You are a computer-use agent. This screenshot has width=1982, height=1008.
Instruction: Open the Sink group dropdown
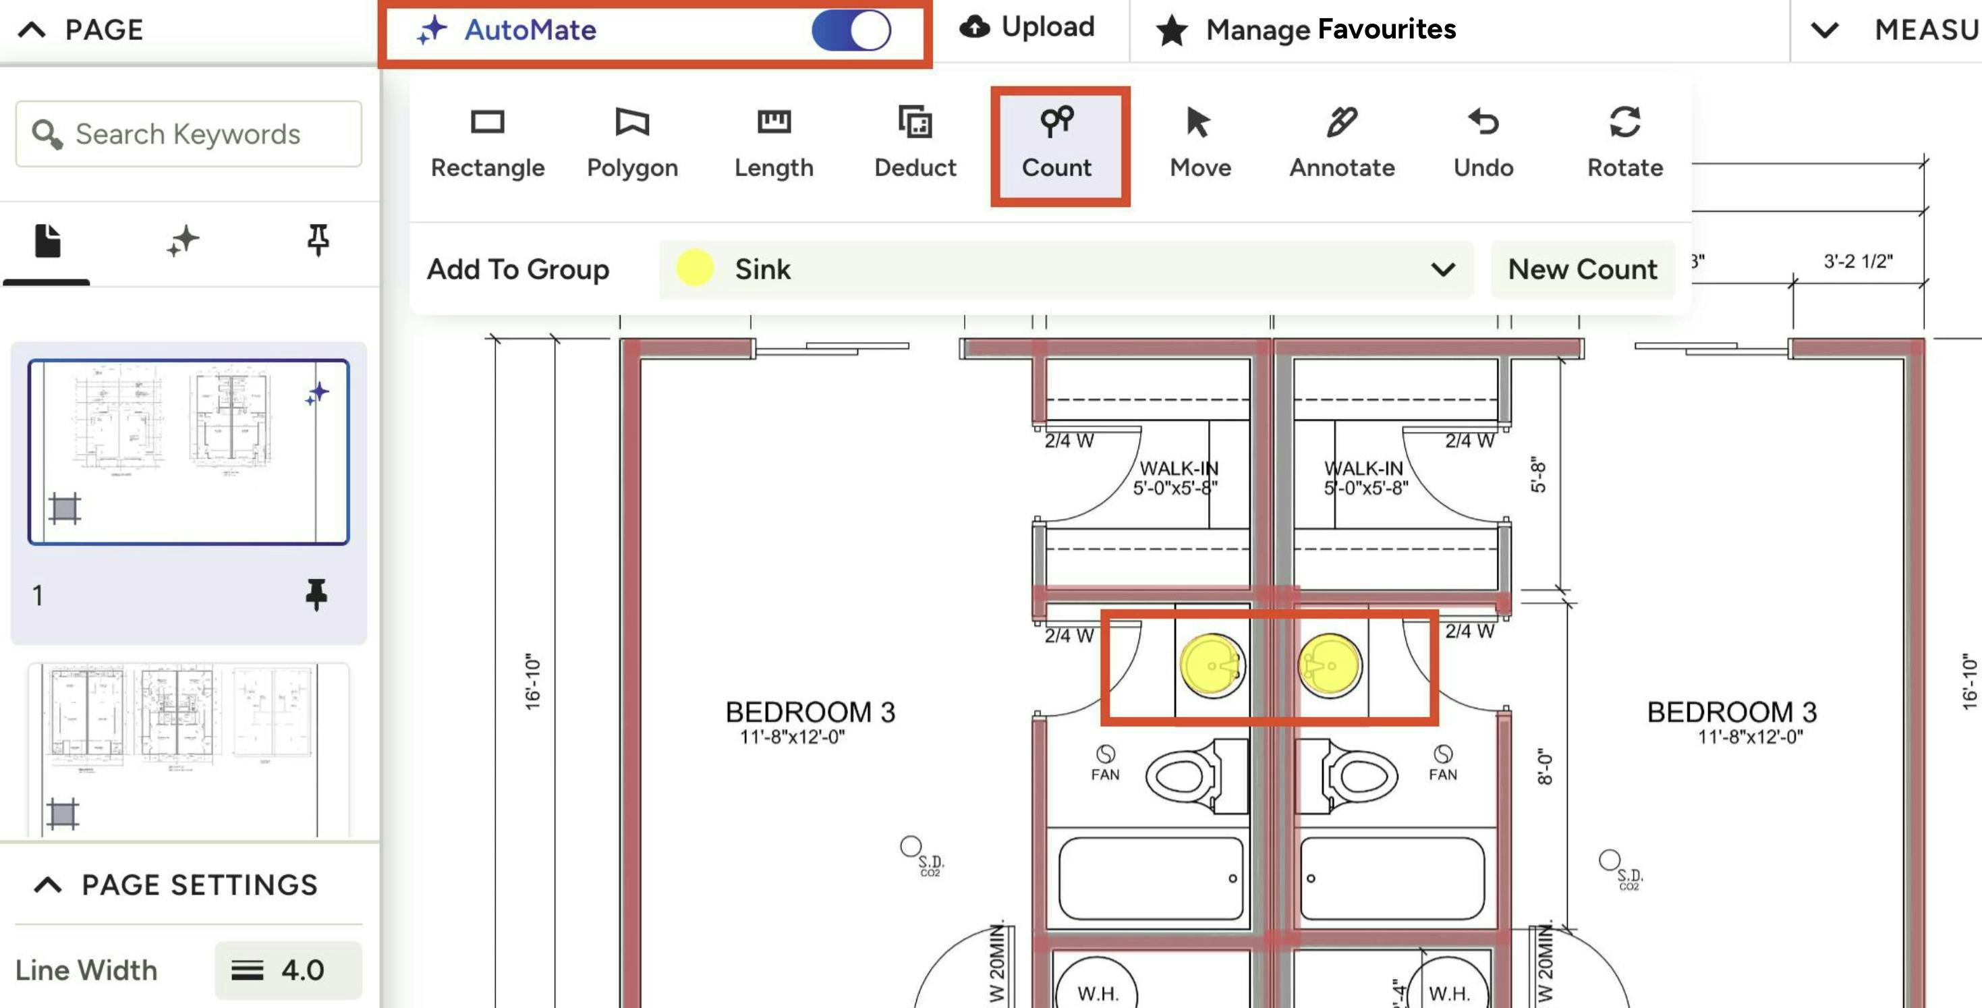(x=1442, y=269)
